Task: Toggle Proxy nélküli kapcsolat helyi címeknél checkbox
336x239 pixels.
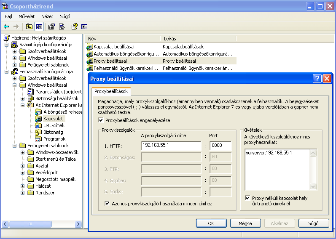Action: click(x=248, y=198)
